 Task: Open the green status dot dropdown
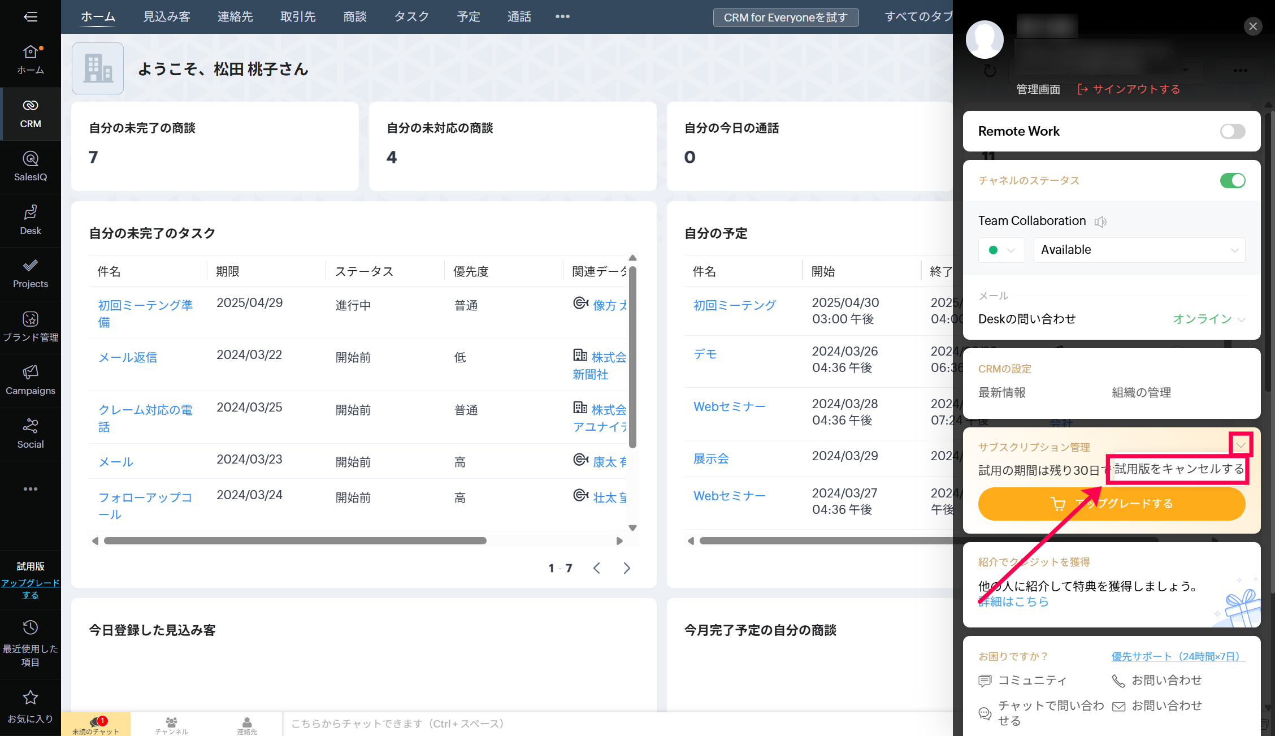1001,250
